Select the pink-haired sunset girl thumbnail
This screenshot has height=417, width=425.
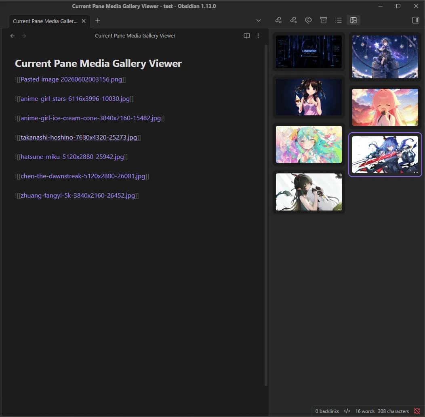click(x=385, y=107)
